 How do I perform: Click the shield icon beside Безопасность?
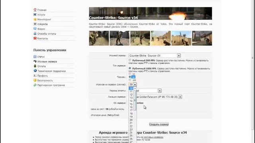(35, 80)
